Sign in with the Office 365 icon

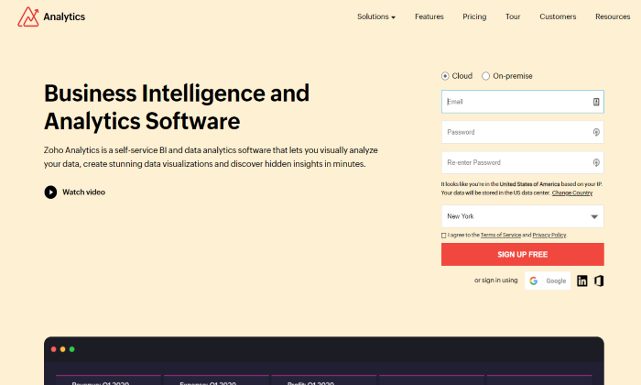tap(599, 280)
